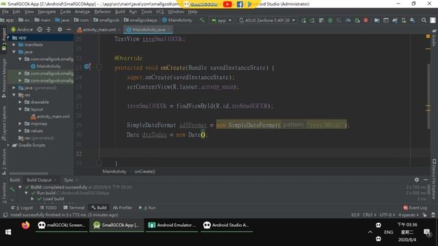The height and width of the screenshot is (246, 438).
Task: Click the Firefox taskbar icon
Action: (x=26, y=225)
